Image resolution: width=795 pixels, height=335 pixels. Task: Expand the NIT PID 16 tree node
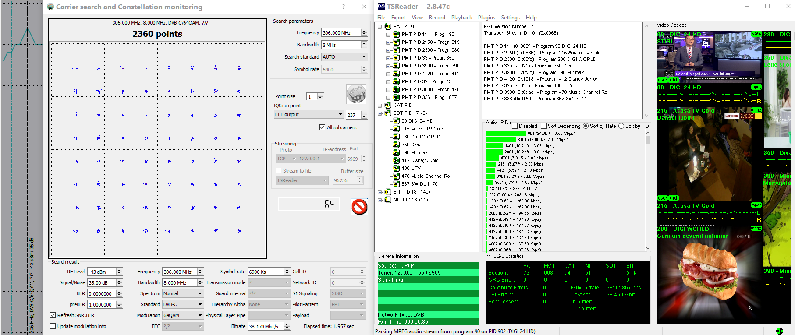tap(380, 200)
